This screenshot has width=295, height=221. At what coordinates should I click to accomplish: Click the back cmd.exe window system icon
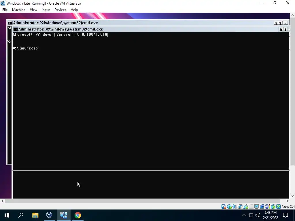[10, 23]
